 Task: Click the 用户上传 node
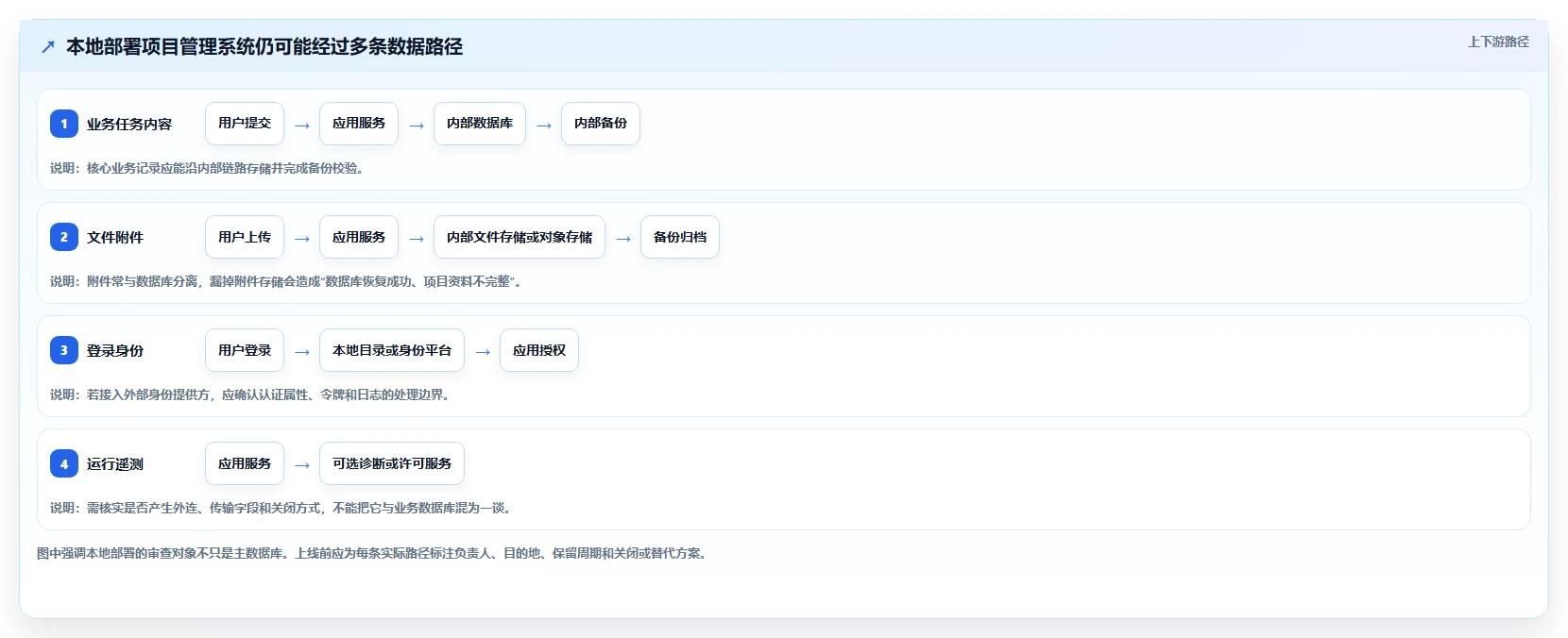(x=245, y=237)
